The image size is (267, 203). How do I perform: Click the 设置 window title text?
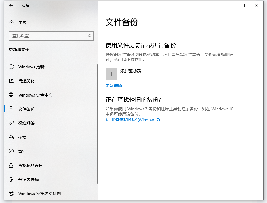click(x=26, y=6)
